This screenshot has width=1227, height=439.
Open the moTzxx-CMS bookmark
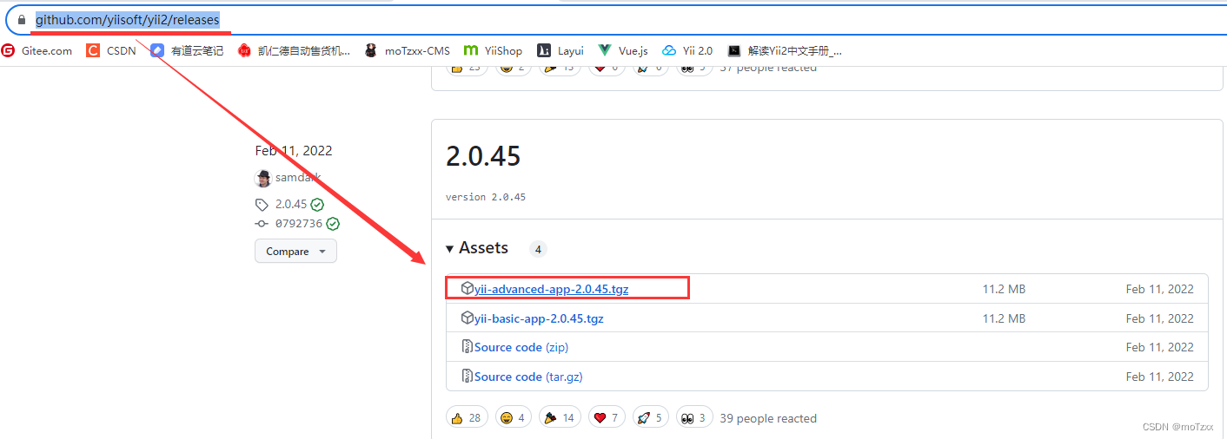coord(407,50)
